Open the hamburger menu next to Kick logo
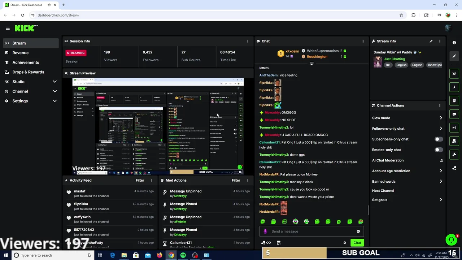 pyautogui.click(x=8, y=28)
